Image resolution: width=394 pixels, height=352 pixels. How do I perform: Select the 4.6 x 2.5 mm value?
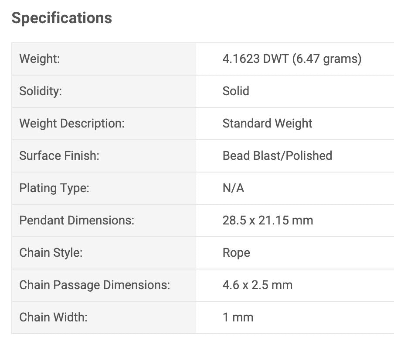[257, 285]
